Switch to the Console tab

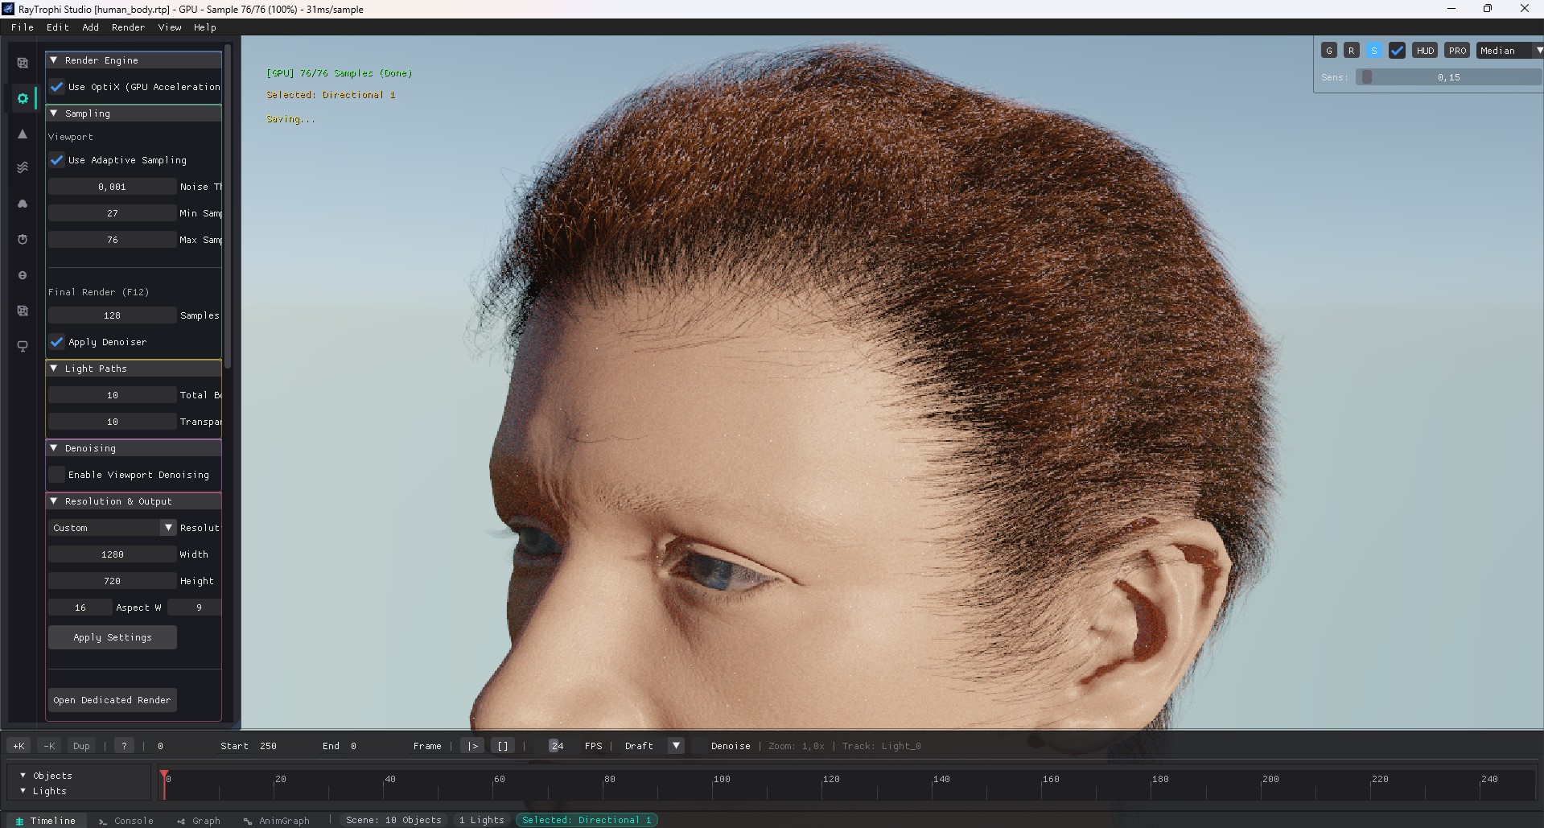point(126,820)
